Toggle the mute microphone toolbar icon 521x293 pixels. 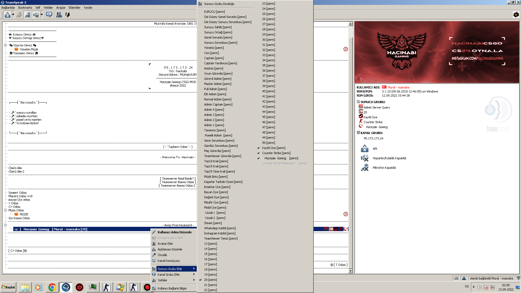tap(27, 15)
